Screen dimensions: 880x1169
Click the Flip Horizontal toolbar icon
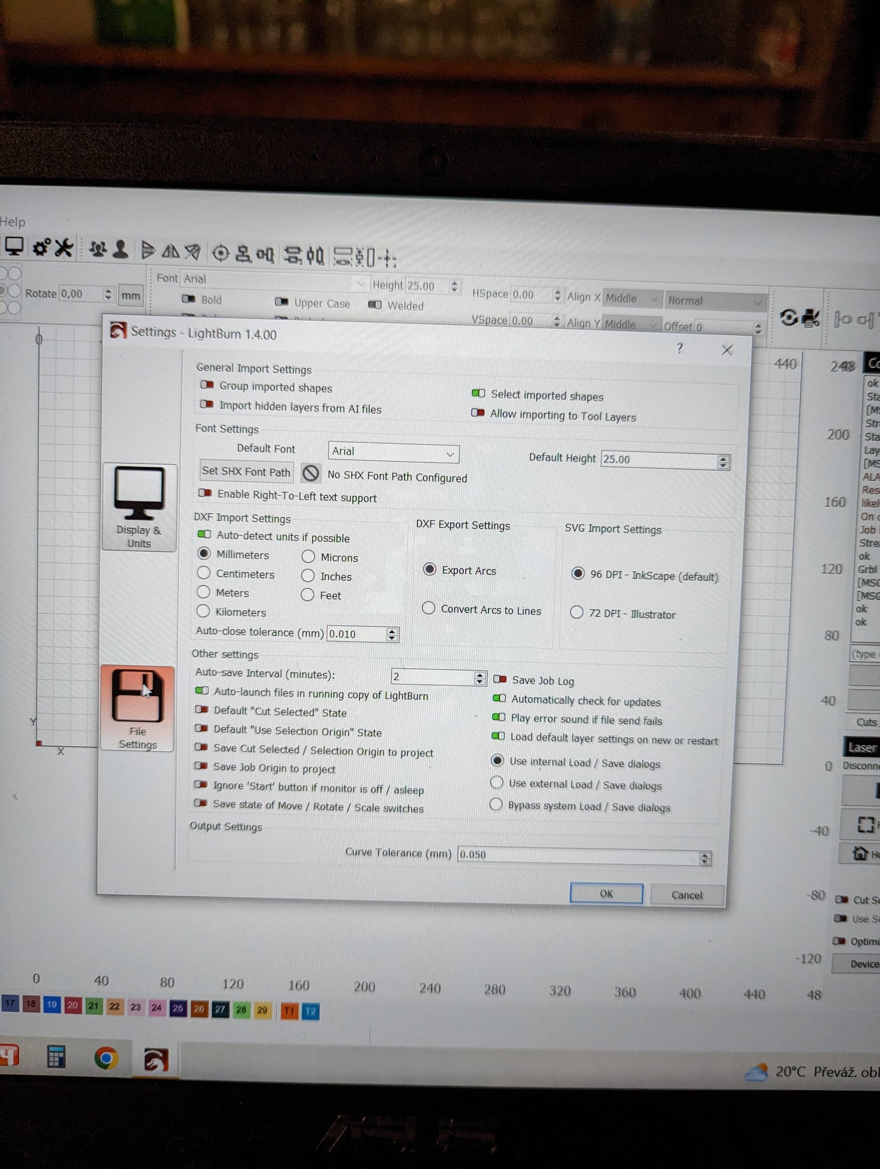(148, 250)
